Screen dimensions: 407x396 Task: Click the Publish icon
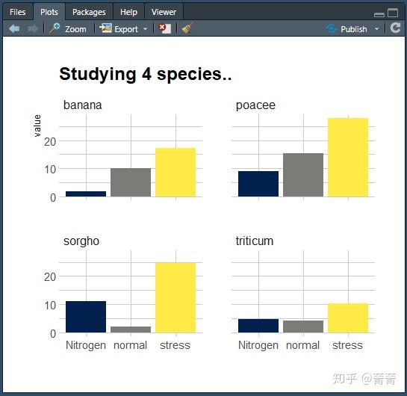point(332,29)
